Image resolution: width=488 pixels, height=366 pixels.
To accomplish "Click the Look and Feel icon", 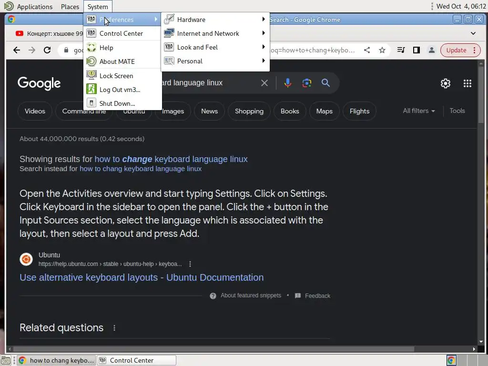I will pos(169,47).
